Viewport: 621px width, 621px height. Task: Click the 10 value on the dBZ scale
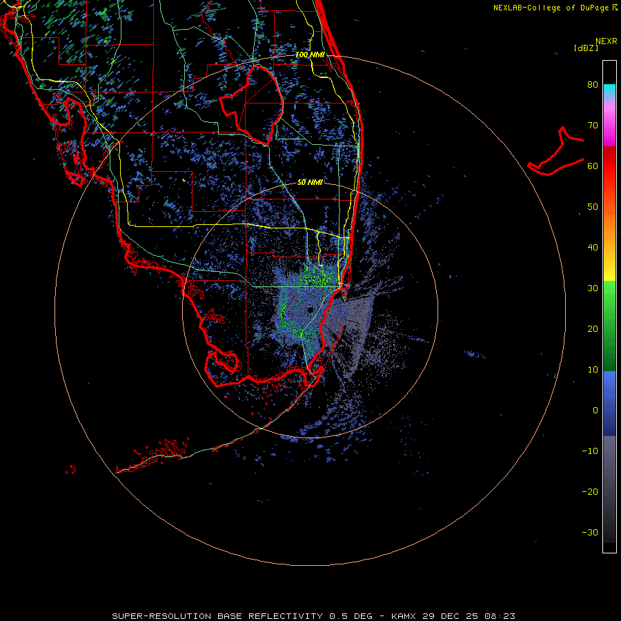tap(593, 370)
